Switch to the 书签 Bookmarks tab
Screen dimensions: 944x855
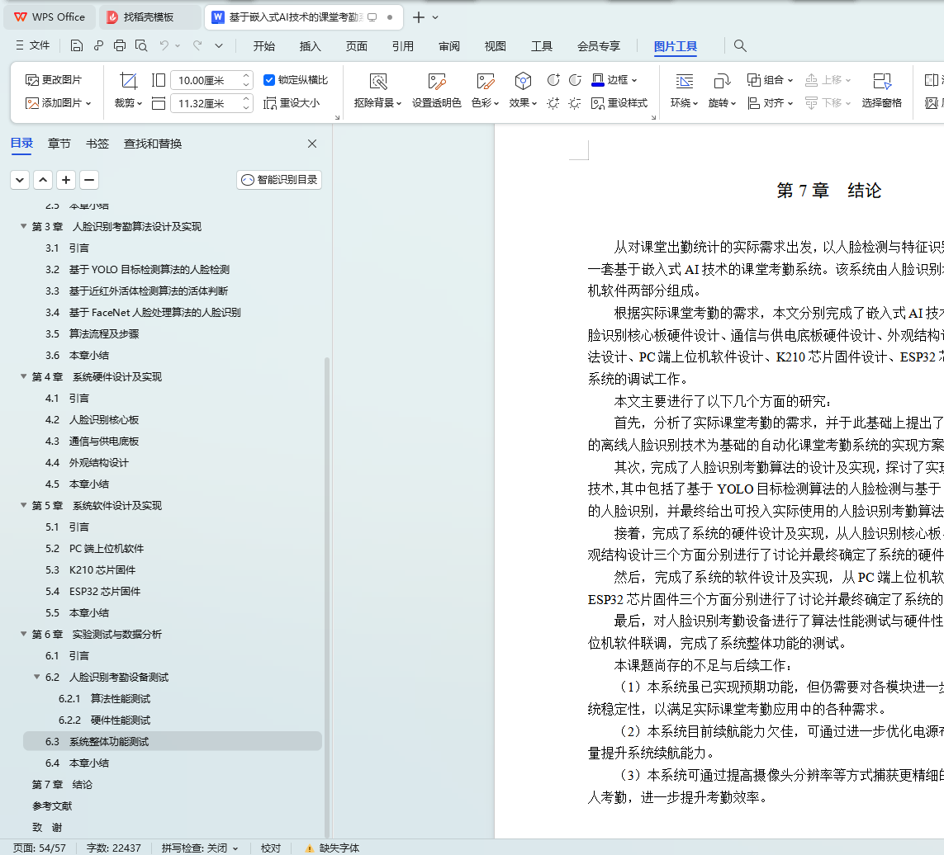coord(97,144)
